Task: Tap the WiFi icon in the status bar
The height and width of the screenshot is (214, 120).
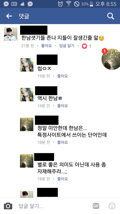Action: (x=69, y=4)
